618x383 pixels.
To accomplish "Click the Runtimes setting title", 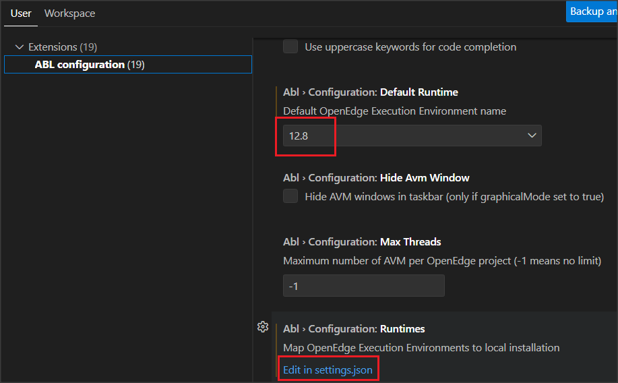I will [354, 329].
